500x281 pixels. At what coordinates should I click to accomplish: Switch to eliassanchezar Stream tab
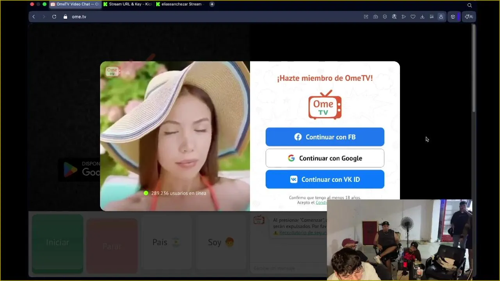coord(180,4)
